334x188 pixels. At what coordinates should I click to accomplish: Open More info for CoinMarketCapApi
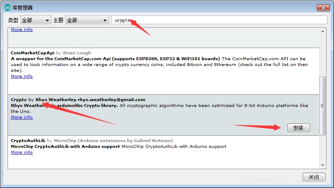22,76
